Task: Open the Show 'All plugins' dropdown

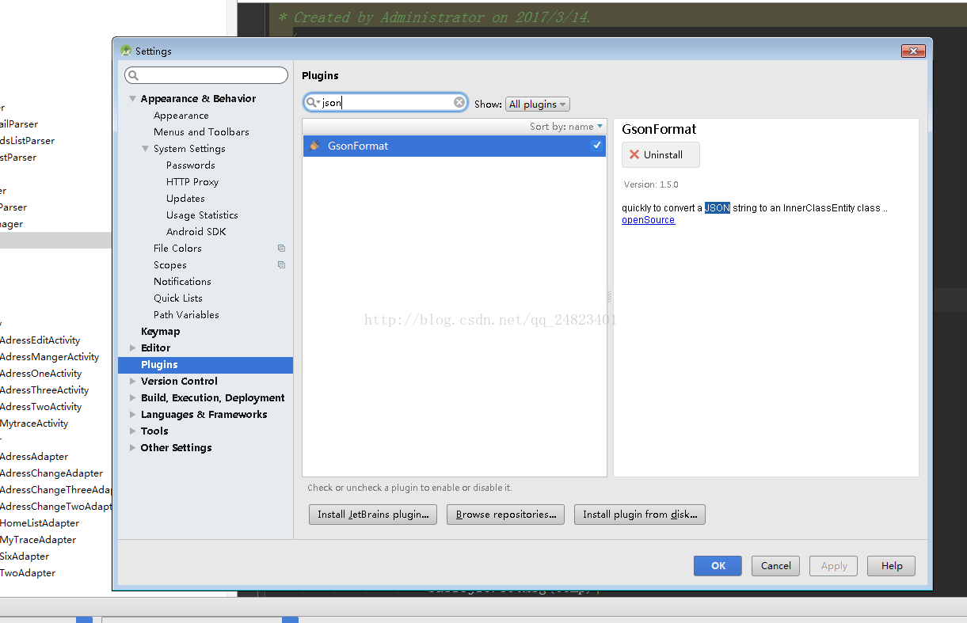Action: tap(537, 104)
